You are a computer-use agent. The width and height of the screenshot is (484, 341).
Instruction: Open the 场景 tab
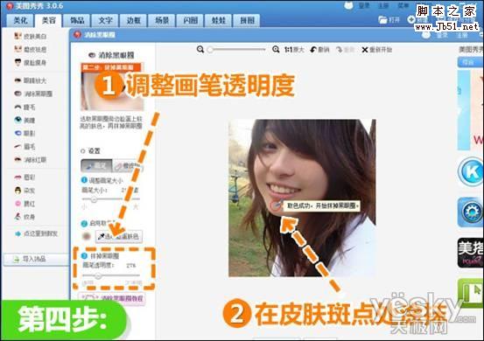pos(162,21)
